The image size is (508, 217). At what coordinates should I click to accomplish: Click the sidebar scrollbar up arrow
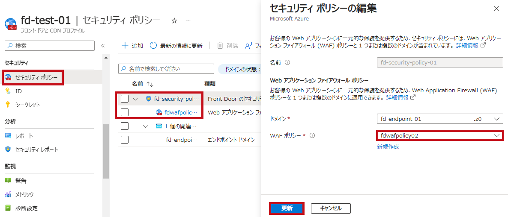(x=106, y=58)
